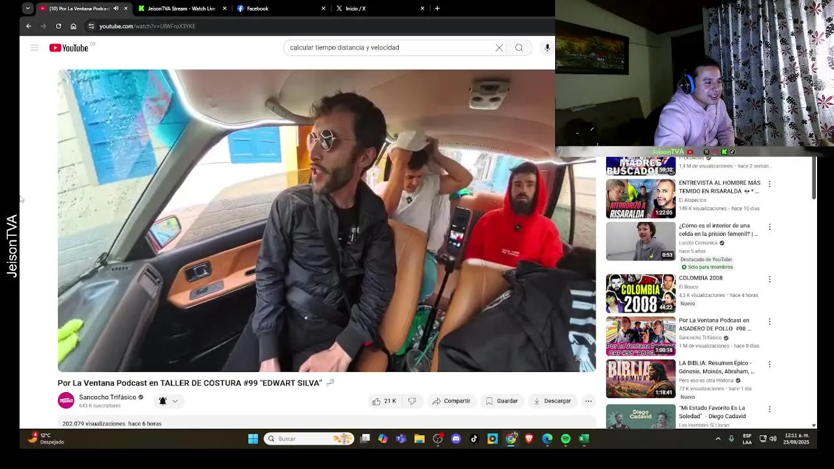
Task: Open the YouTube hamburger guide menu
Action: (x=35, y=48)
